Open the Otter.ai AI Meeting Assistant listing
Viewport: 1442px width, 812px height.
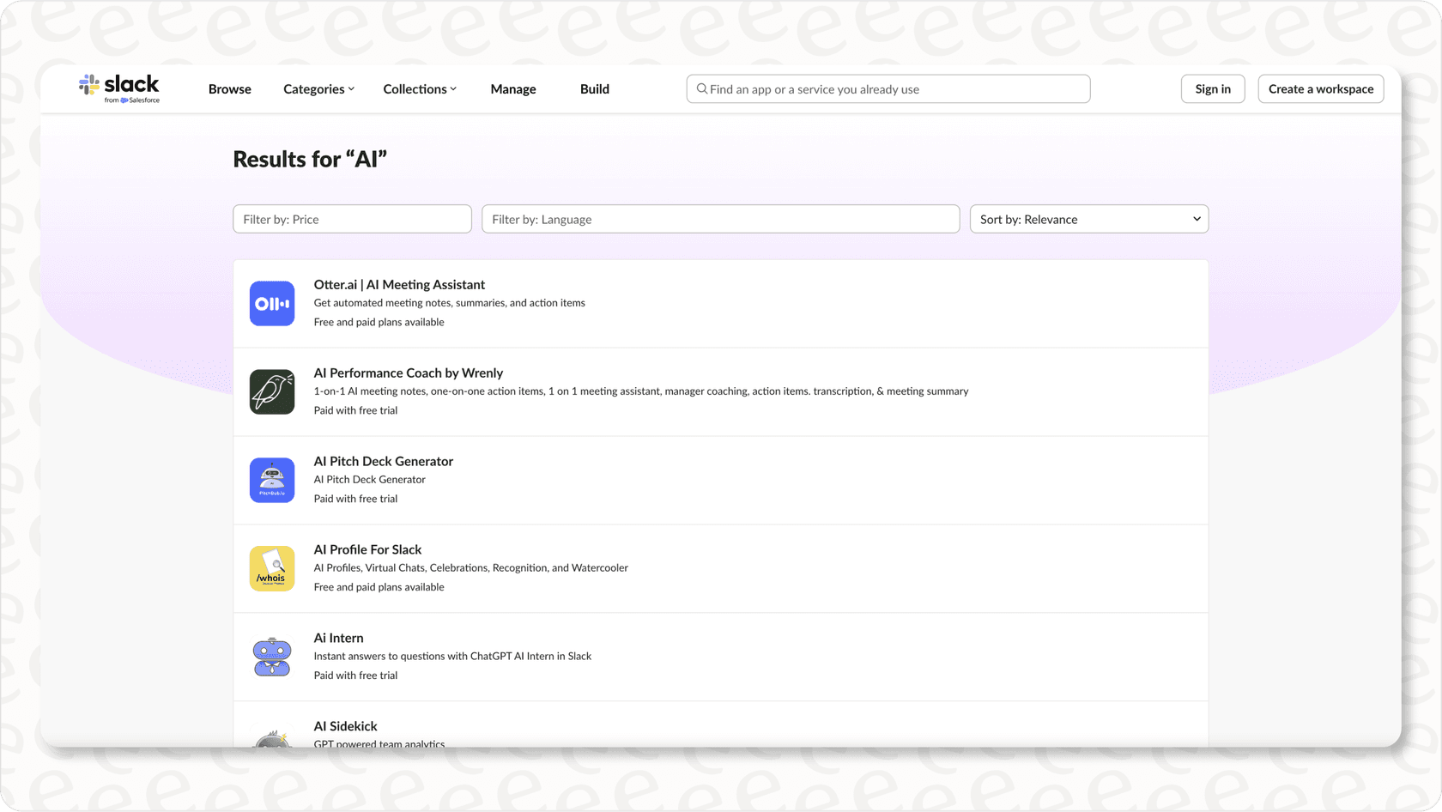click(399, 284)
